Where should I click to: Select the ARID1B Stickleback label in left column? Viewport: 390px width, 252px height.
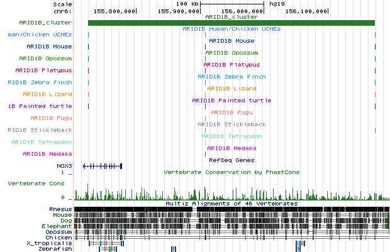click(40, 130)
